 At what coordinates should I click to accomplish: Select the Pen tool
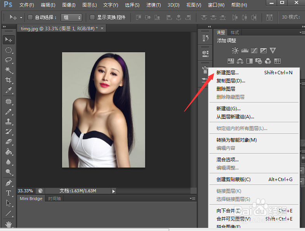9,183
